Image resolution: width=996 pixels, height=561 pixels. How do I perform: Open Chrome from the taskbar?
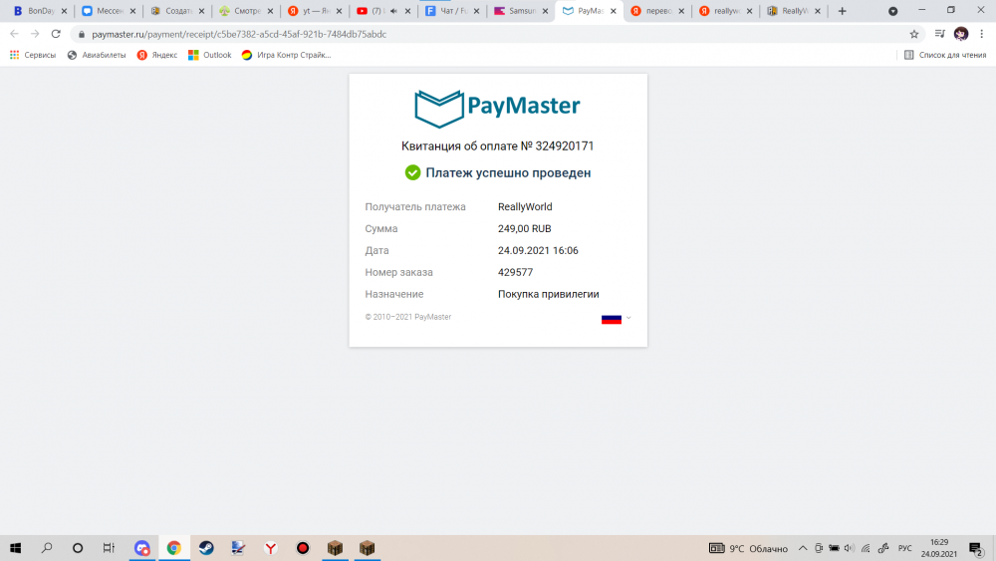pos(174,548)
